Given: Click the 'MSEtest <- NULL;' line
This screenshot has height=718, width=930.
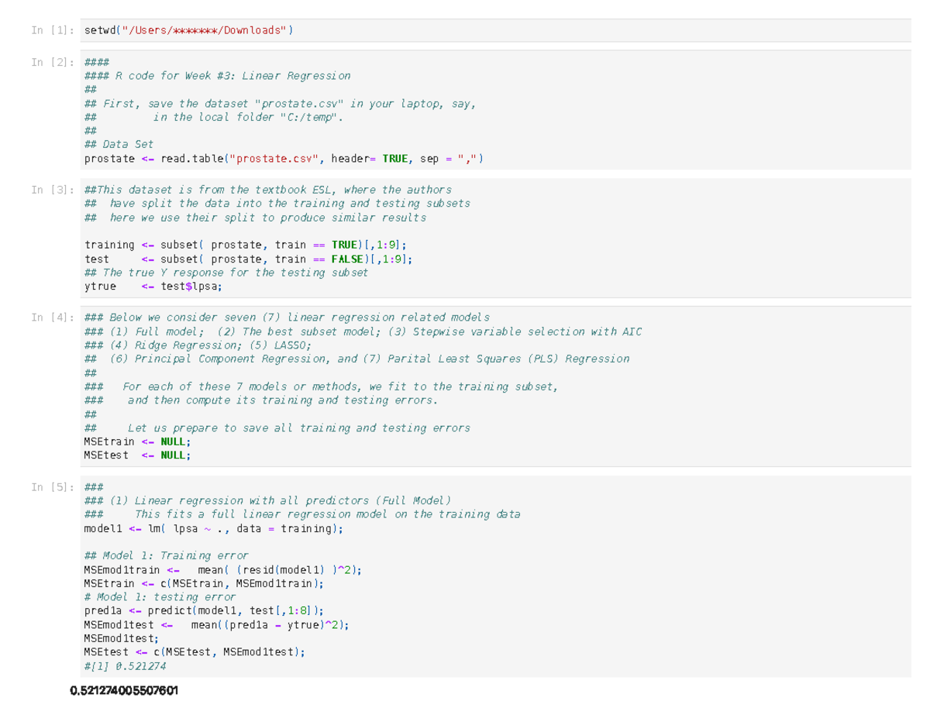Looking at the screenshot, I should pos(137,455).
